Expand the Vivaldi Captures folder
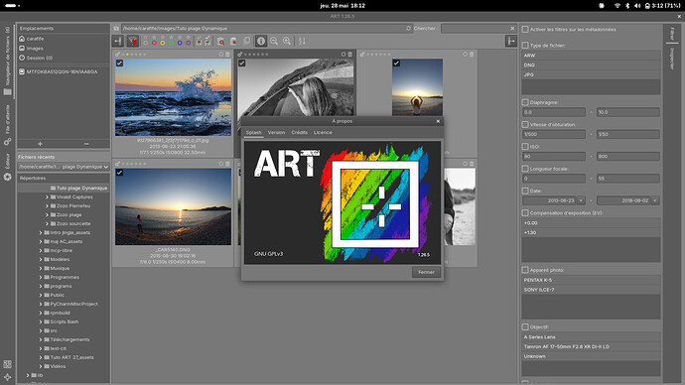This screenshot has height=385, width=685. (47, 197)
